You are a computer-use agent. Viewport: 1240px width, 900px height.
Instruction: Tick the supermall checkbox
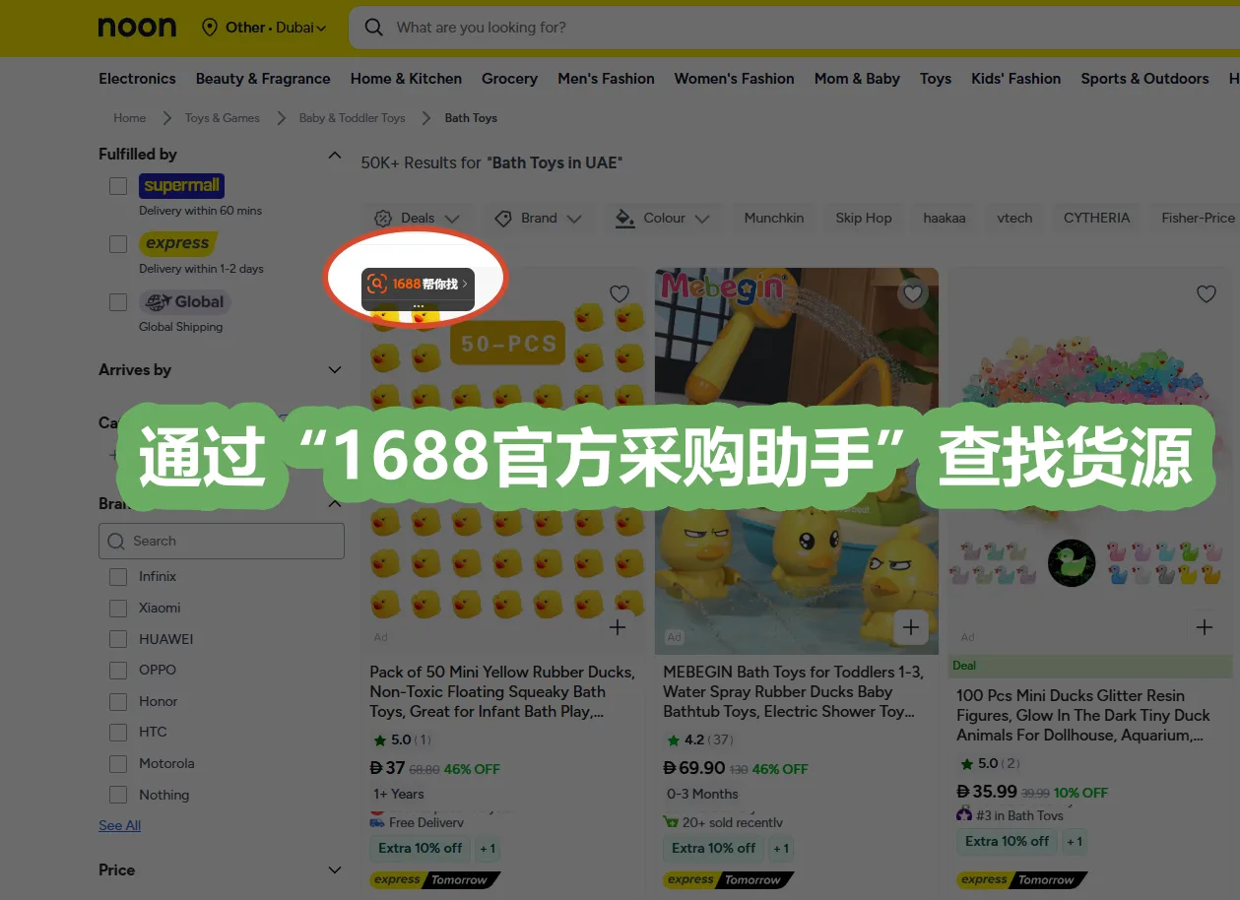point(118,186)
